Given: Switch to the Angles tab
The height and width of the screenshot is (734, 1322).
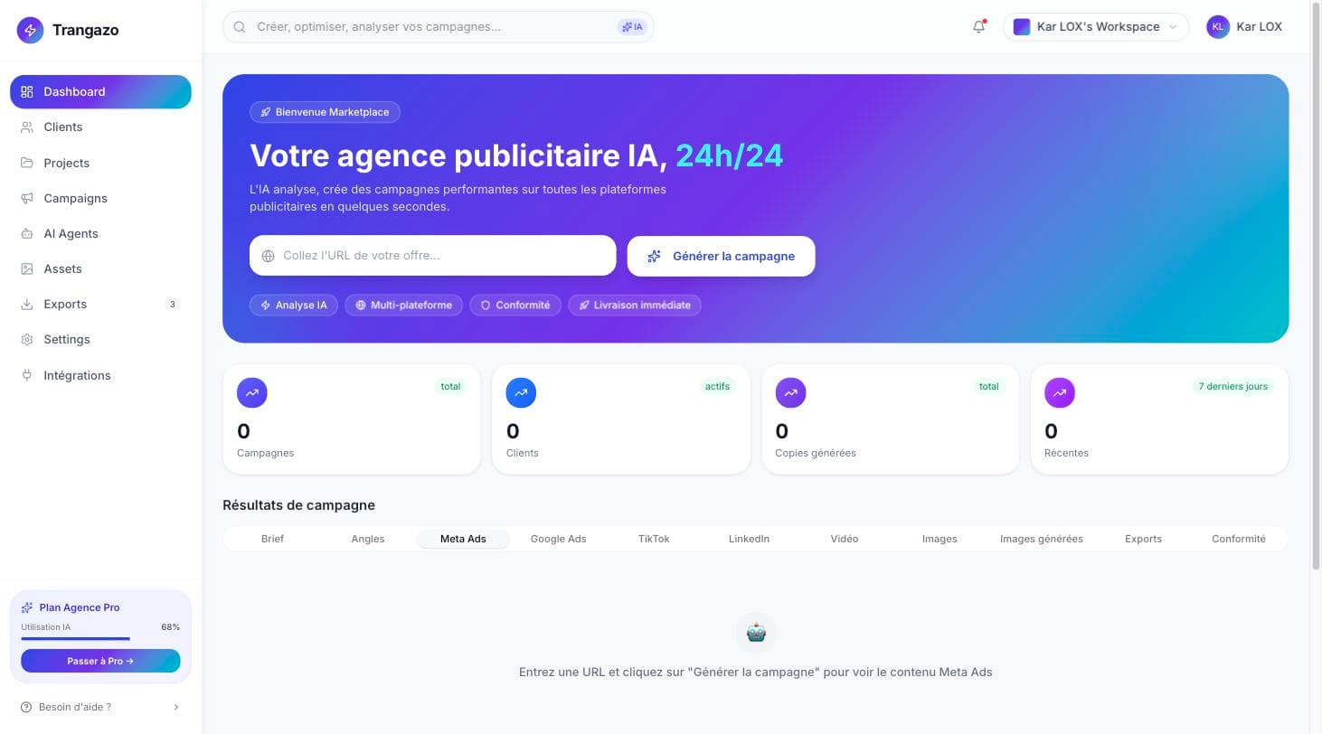Looking at the screenshot, I should [x=368, y=539].
